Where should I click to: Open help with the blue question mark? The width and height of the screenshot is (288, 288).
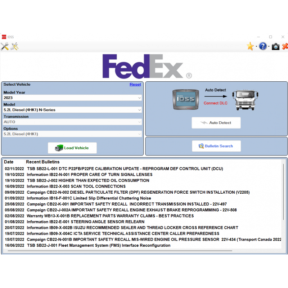coord(263,46)
